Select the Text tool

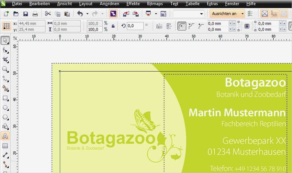click(5, 136)
